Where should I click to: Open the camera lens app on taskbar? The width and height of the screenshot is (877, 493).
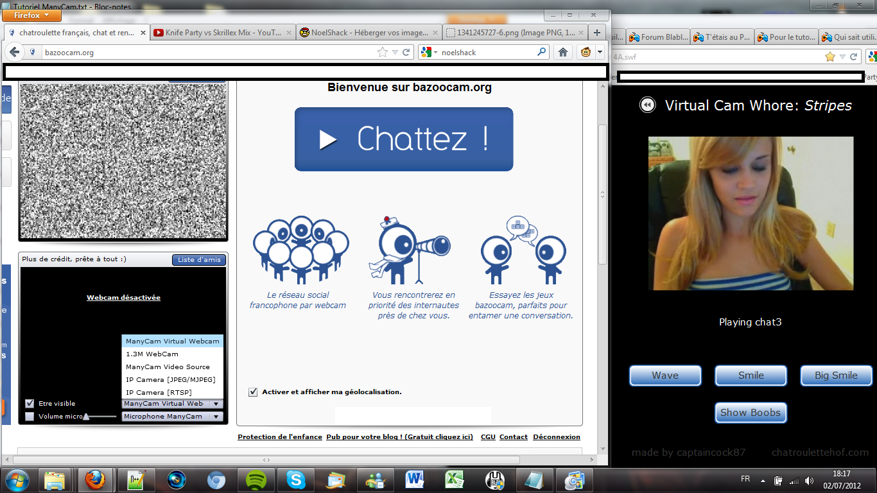pos(175,480)
